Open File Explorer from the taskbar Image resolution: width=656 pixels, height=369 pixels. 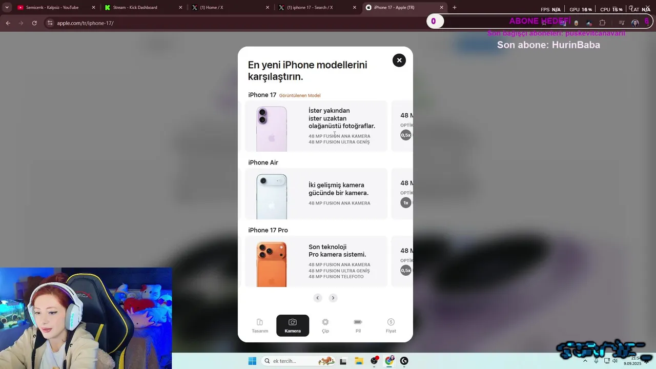click(359, 361)
